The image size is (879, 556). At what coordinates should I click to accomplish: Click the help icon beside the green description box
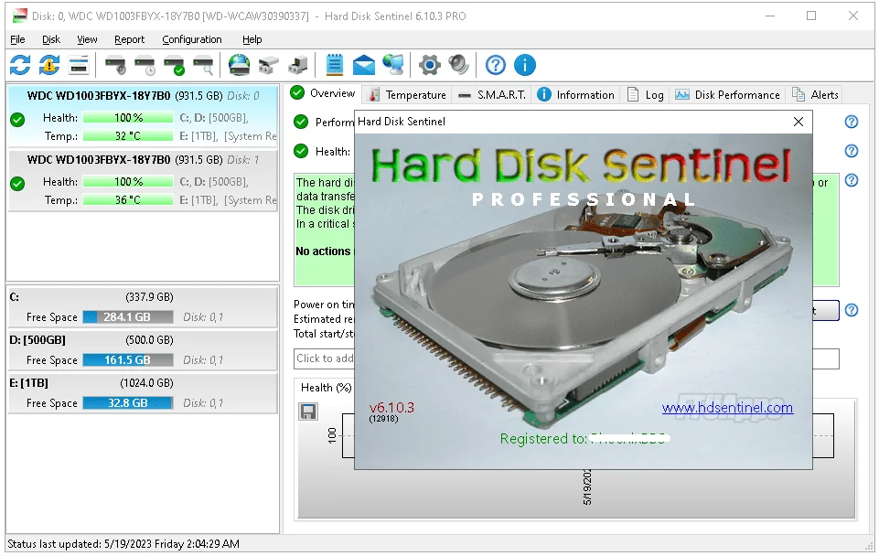point(851,180)
